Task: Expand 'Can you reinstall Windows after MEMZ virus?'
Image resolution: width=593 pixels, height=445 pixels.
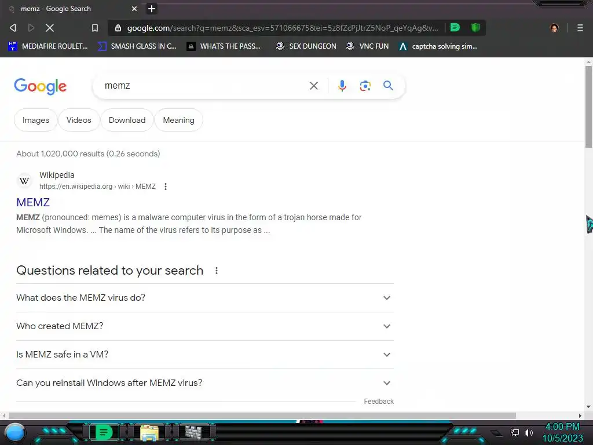Action: point(204,383)
